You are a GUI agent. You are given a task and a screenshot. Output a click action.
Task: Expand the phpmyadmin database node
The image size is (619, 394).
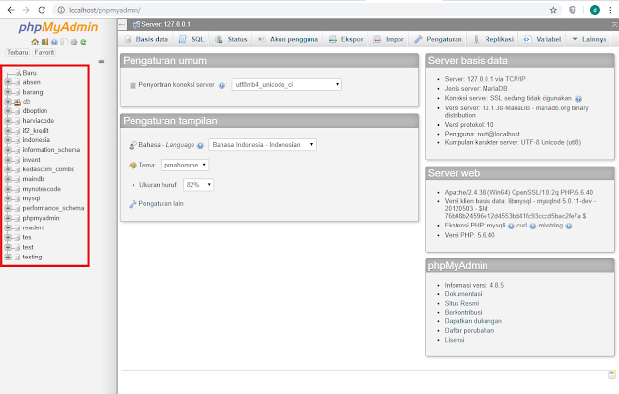click(8, 218)
